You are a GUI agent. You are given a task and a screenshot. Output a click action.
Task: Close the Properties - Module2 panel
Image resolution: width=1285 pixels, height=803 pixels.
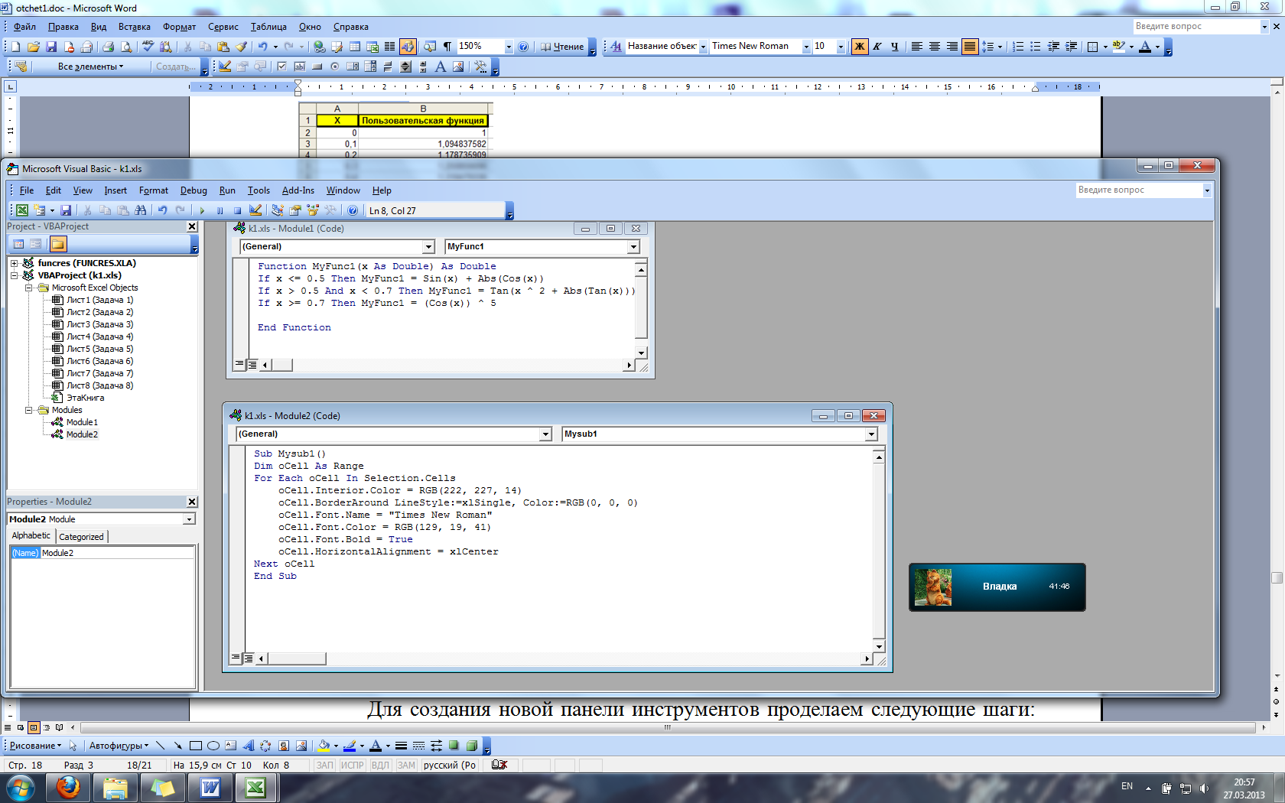click(x=192, y=502)
